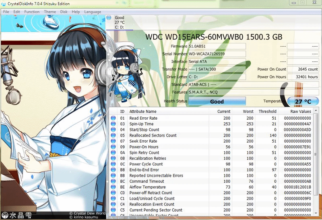Click raw value 0000000004A7
The width and height of the screenshot is (322, 220).
pos(297,124)
